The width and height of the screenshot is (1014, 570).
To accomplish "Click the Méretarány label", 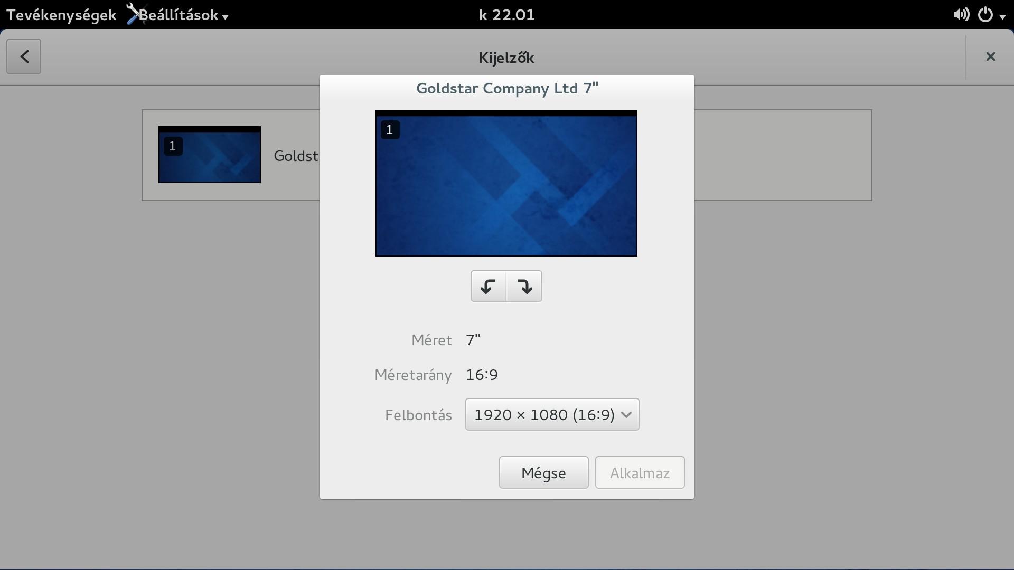I will click(x=413, y=375).
